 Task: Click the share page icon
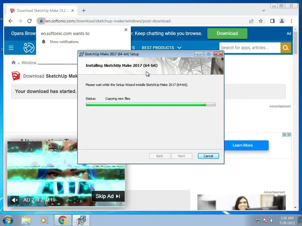pos(251,21)
